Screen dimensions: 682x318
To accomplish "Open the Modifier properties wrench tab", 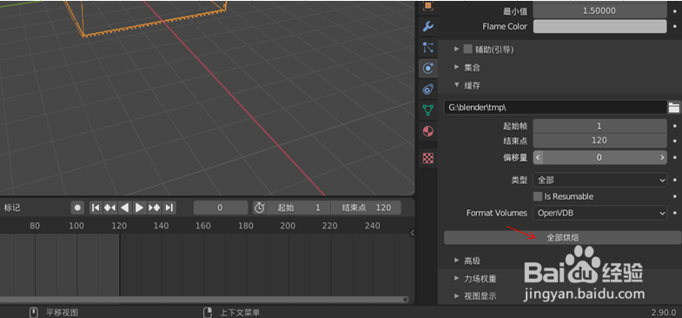I will tap(428, 27).
